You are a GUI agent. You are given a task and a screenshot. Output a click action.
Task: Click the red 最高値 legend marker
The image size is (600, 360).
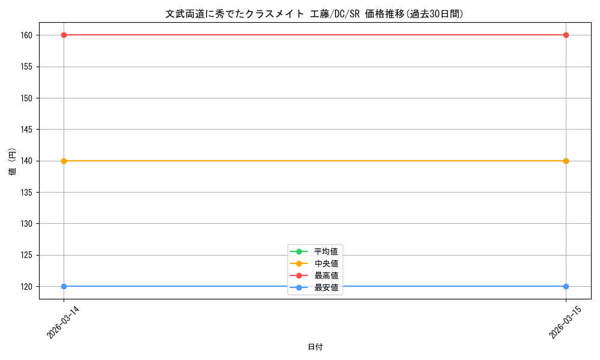(x=299, y=275)
